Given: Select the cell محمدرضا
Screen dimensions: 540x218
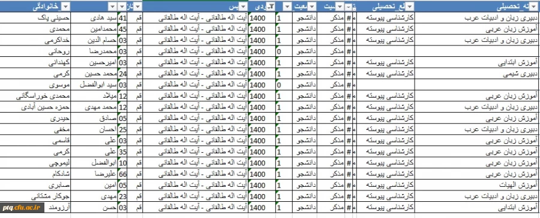Looking at the screenshot, I should (103, 52).
